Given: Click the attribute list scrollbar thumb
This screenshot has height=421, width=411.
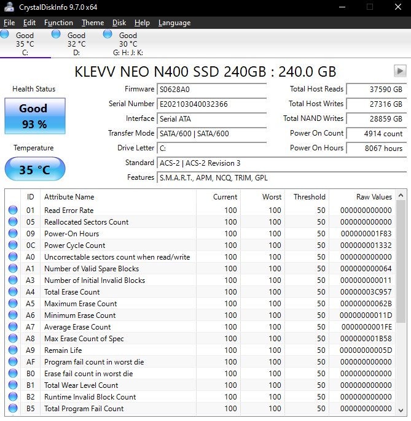Looking at the screenshot, I should 401,262.
